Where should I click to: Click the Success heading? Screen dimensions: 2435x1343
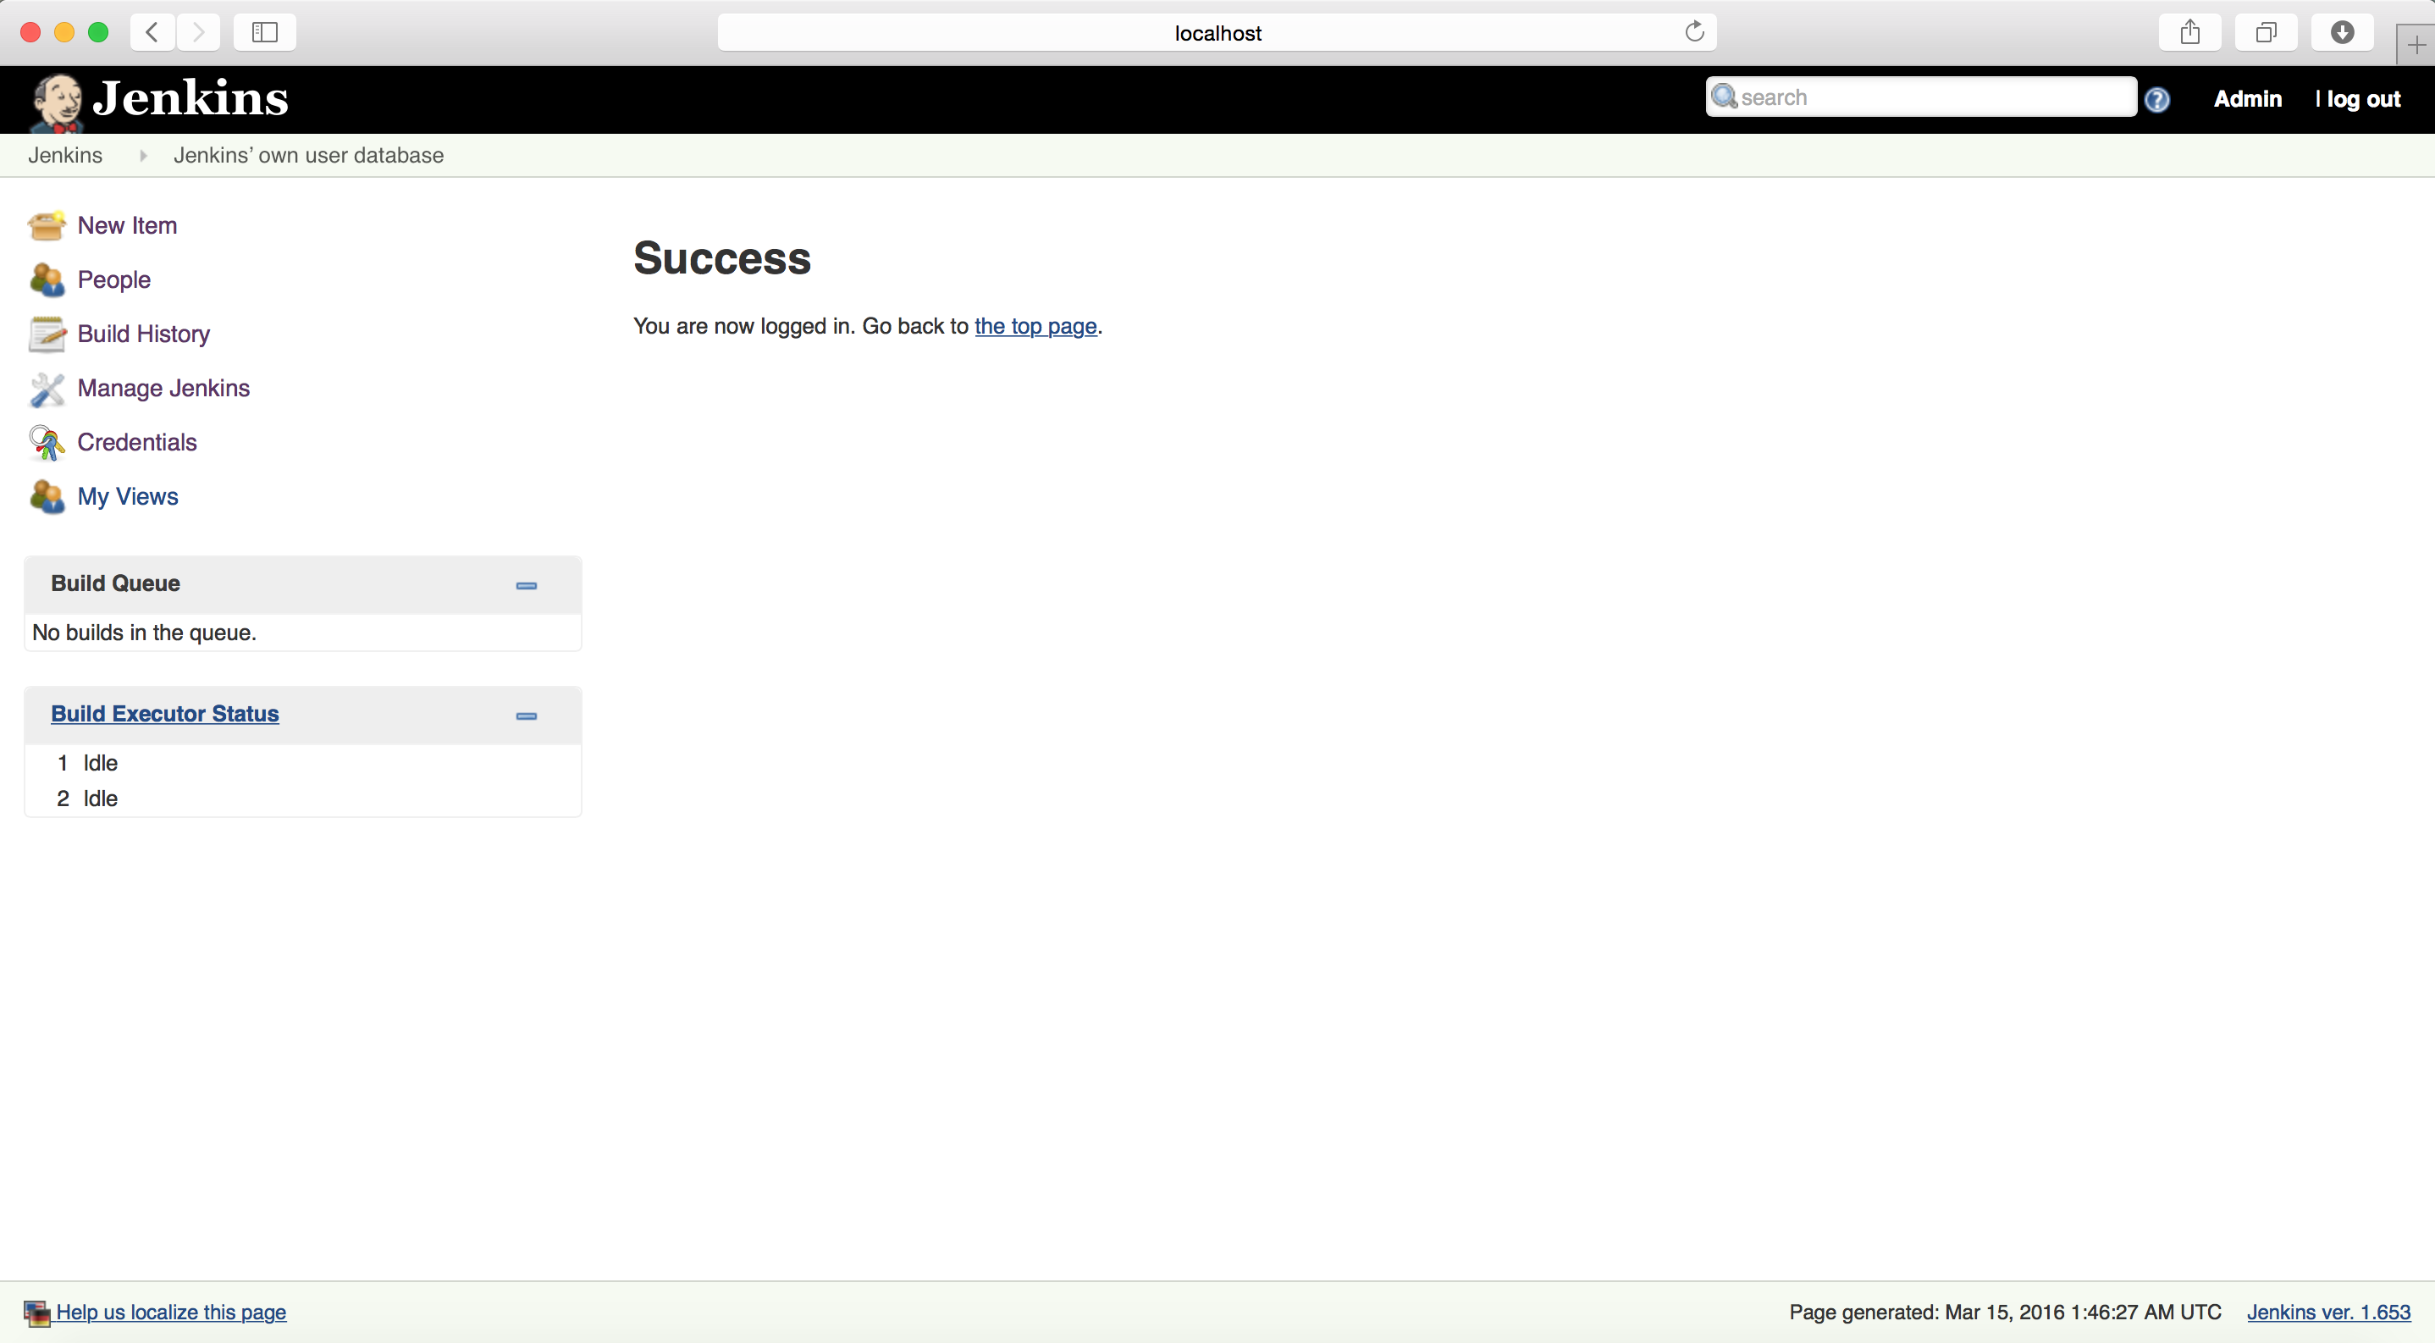[x=722, y=259]
